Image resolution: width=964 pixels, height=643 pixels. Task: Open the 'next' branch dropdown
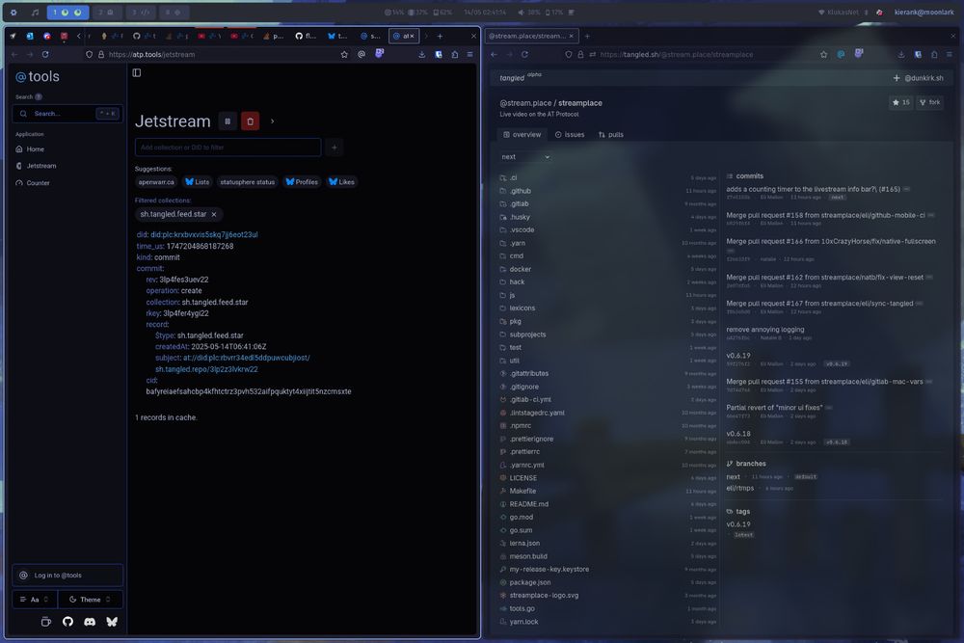point(525,157)
